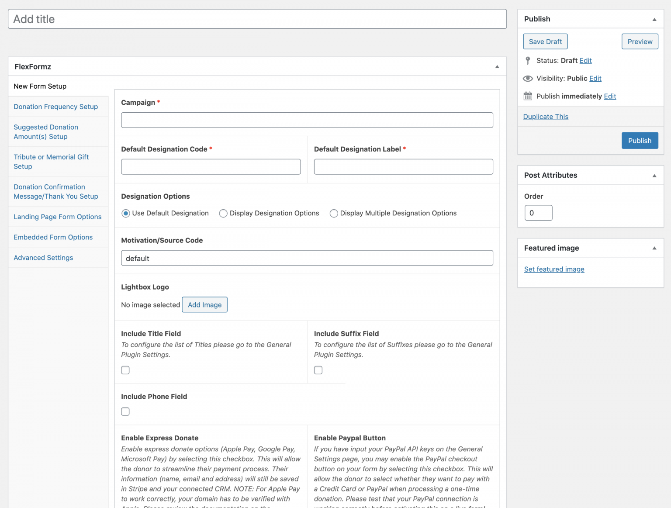The height and width of the screenshot is (508, 671).
Task: Collapse the Featured image panel arrow
Action: [x=654, y=248]
